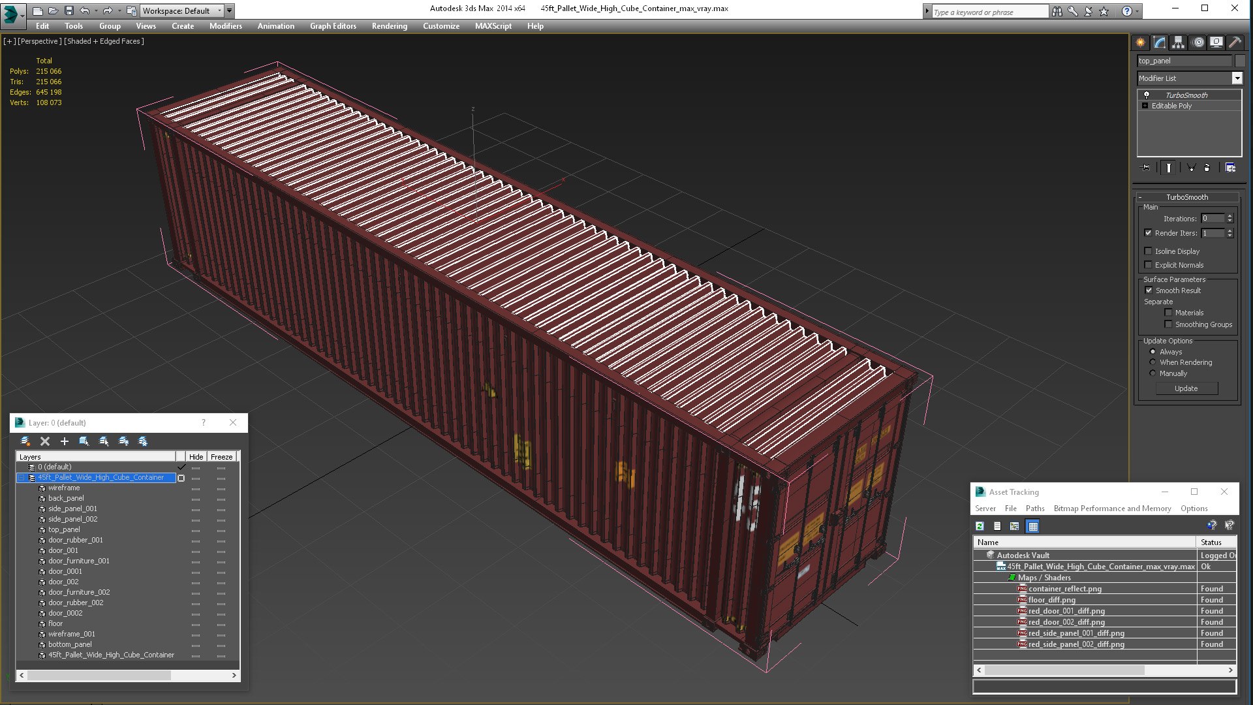
Task: Click the Pin Stack icon
Action: [1146, 168]
